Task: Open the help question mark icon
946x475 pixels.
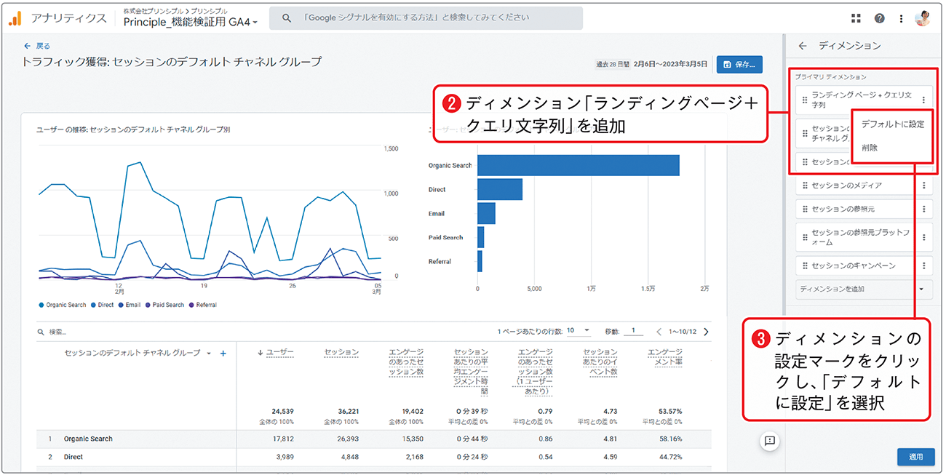Action: click(x=880, y=18)
